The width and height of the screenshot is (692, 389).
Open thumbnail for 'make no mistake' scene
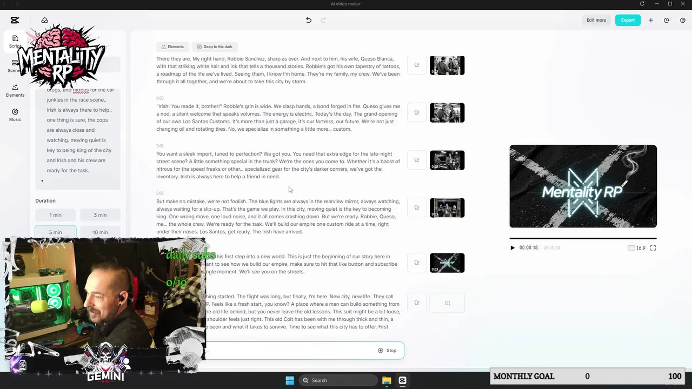[x=447, y=208]
